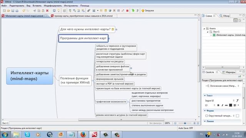Image resolution: width=246 pixels, height=138 pixels.
Task: Select 'Интеллект-карты' item in outline tree
Action: (x=229, y=35)
